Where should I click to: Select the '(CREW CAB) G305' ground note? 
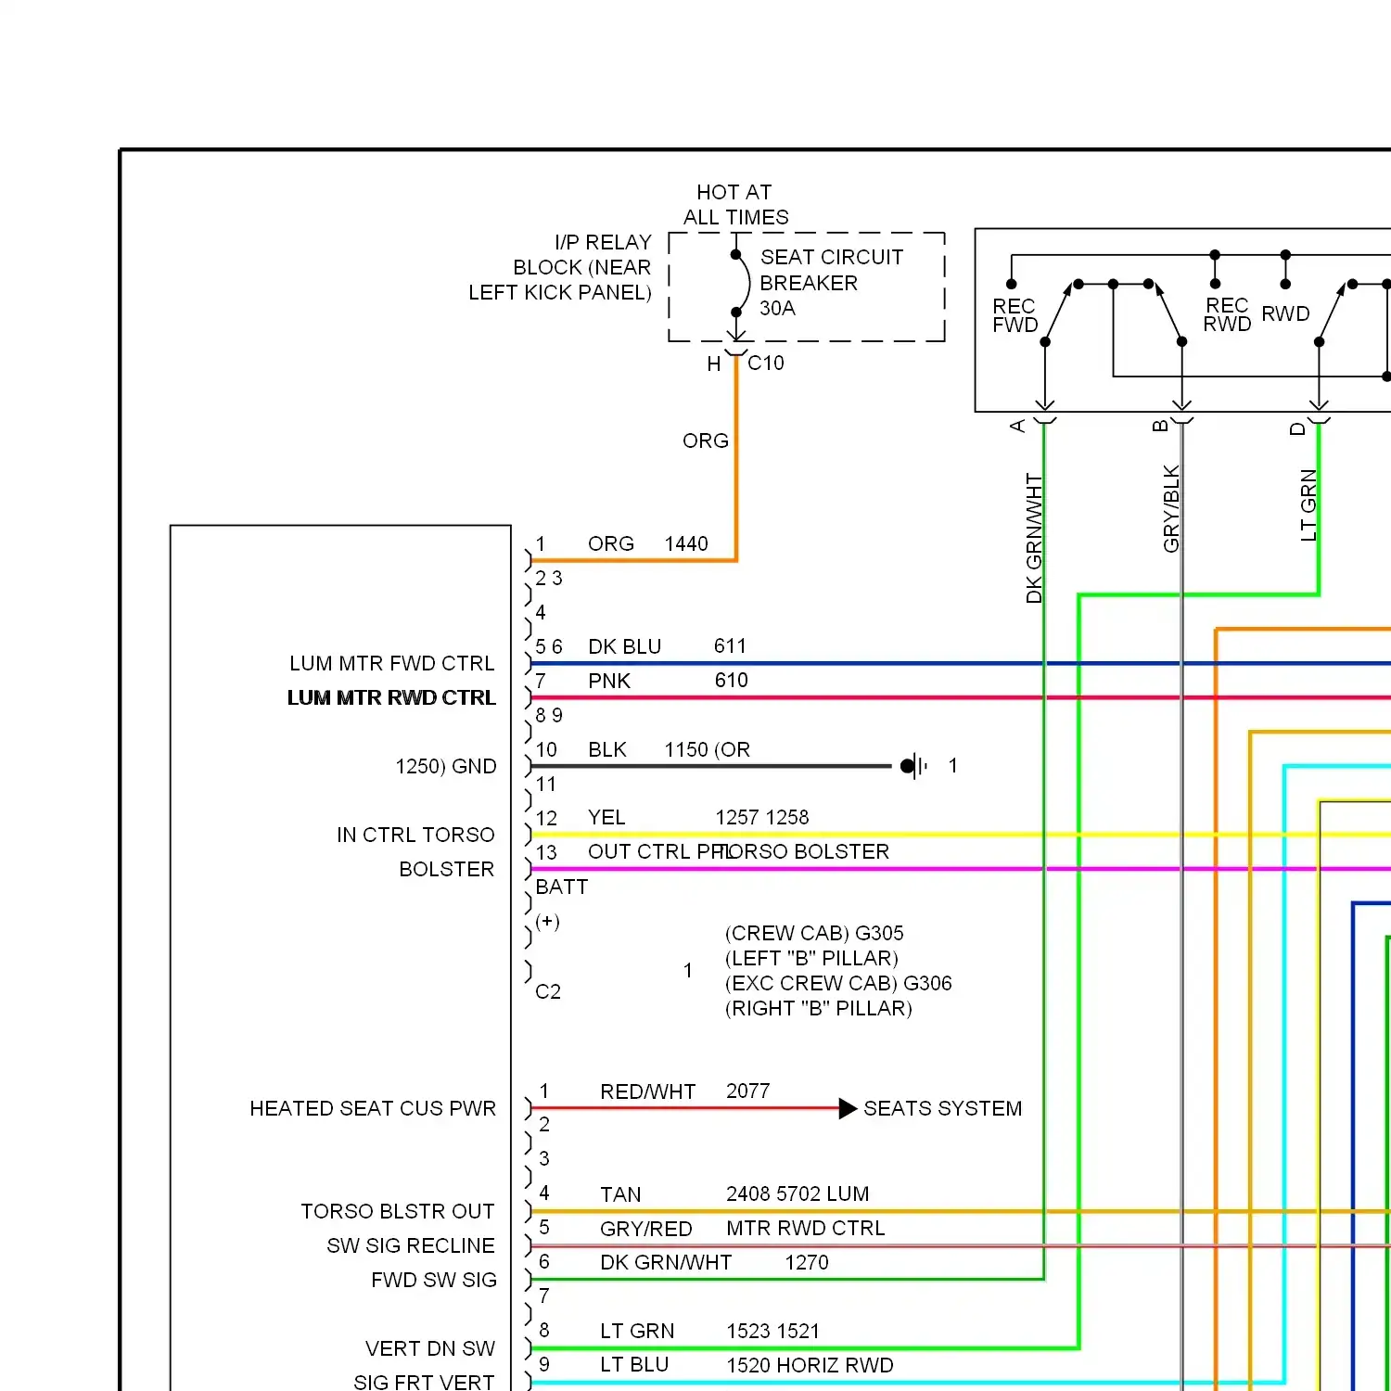click(814, 934)
